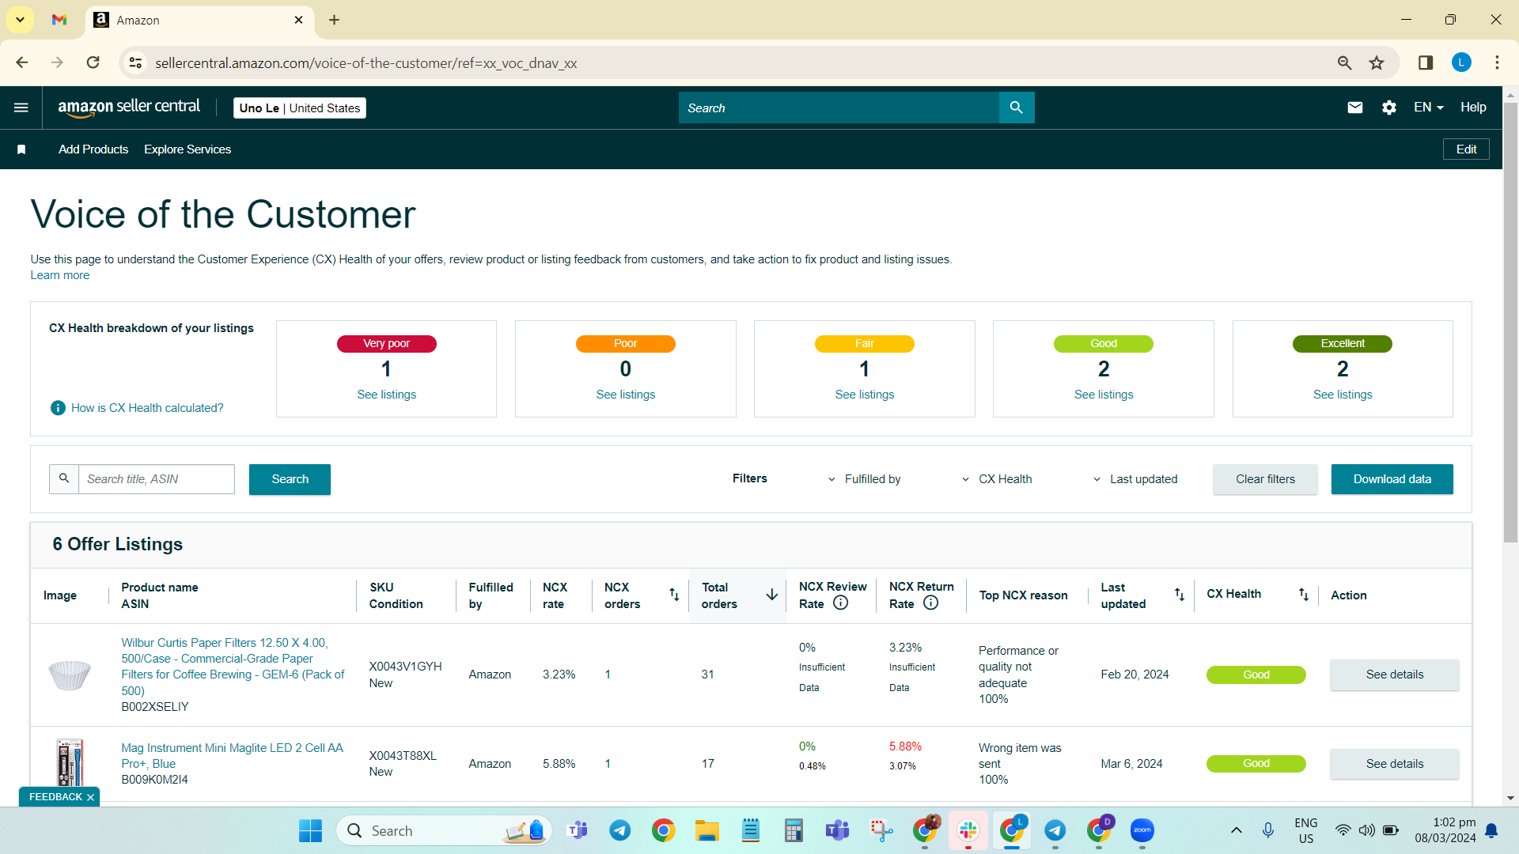1519x854 pixels.
Task: Open the tab search dropdown chevron
Action: coord(21,20)
